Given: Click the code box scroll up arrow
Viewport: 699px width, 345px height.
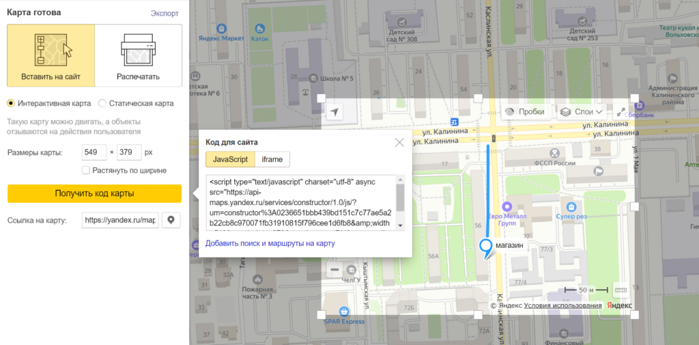Looking at the screenshot, I should [400, 180].
